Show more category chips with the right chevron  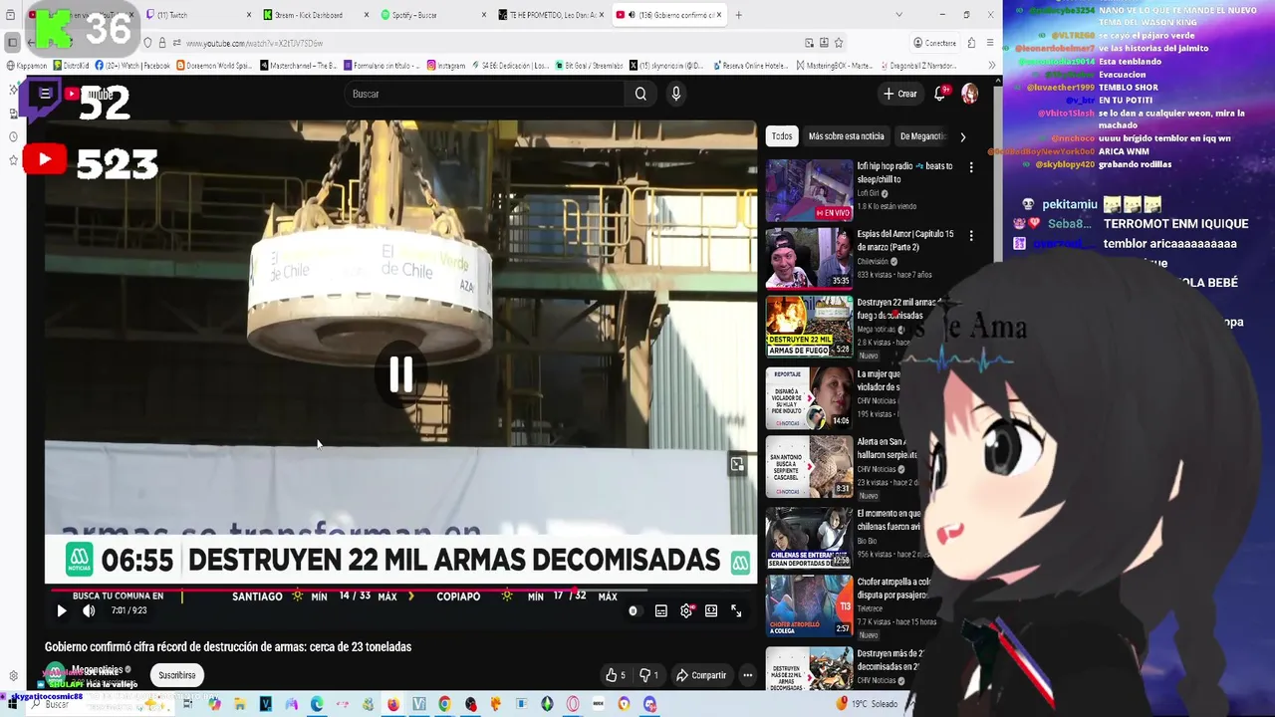(962, 136)
